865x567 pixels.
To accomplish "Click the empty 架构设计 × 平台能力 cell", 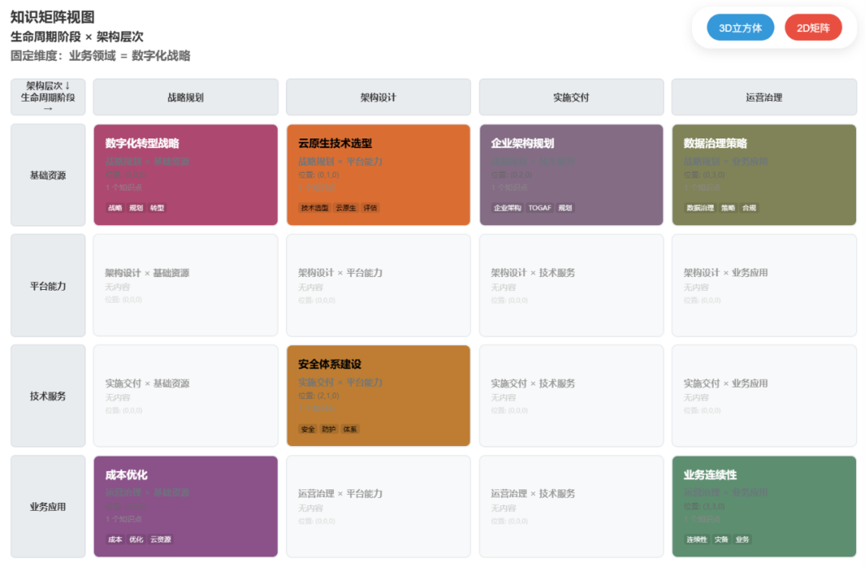I will click(x=378, y=285).
